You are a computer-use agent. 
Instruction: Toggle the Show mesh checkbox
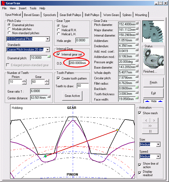(140, 113)
